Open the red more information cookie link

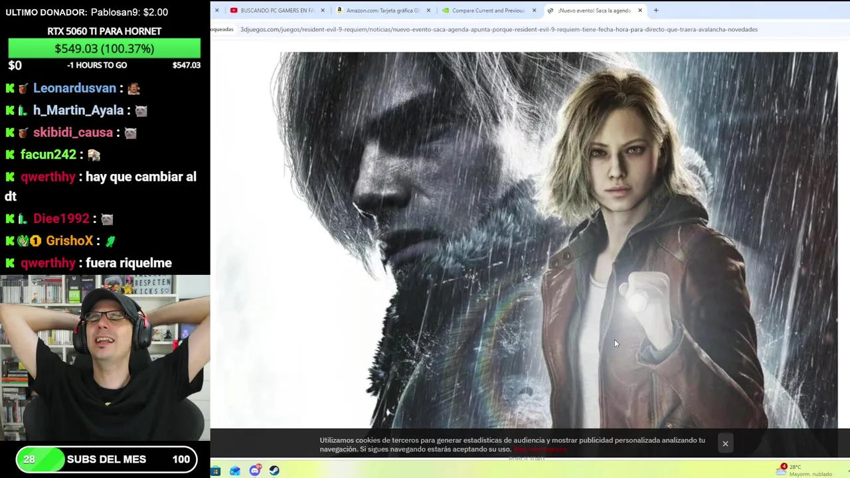[x=541, y=449]
